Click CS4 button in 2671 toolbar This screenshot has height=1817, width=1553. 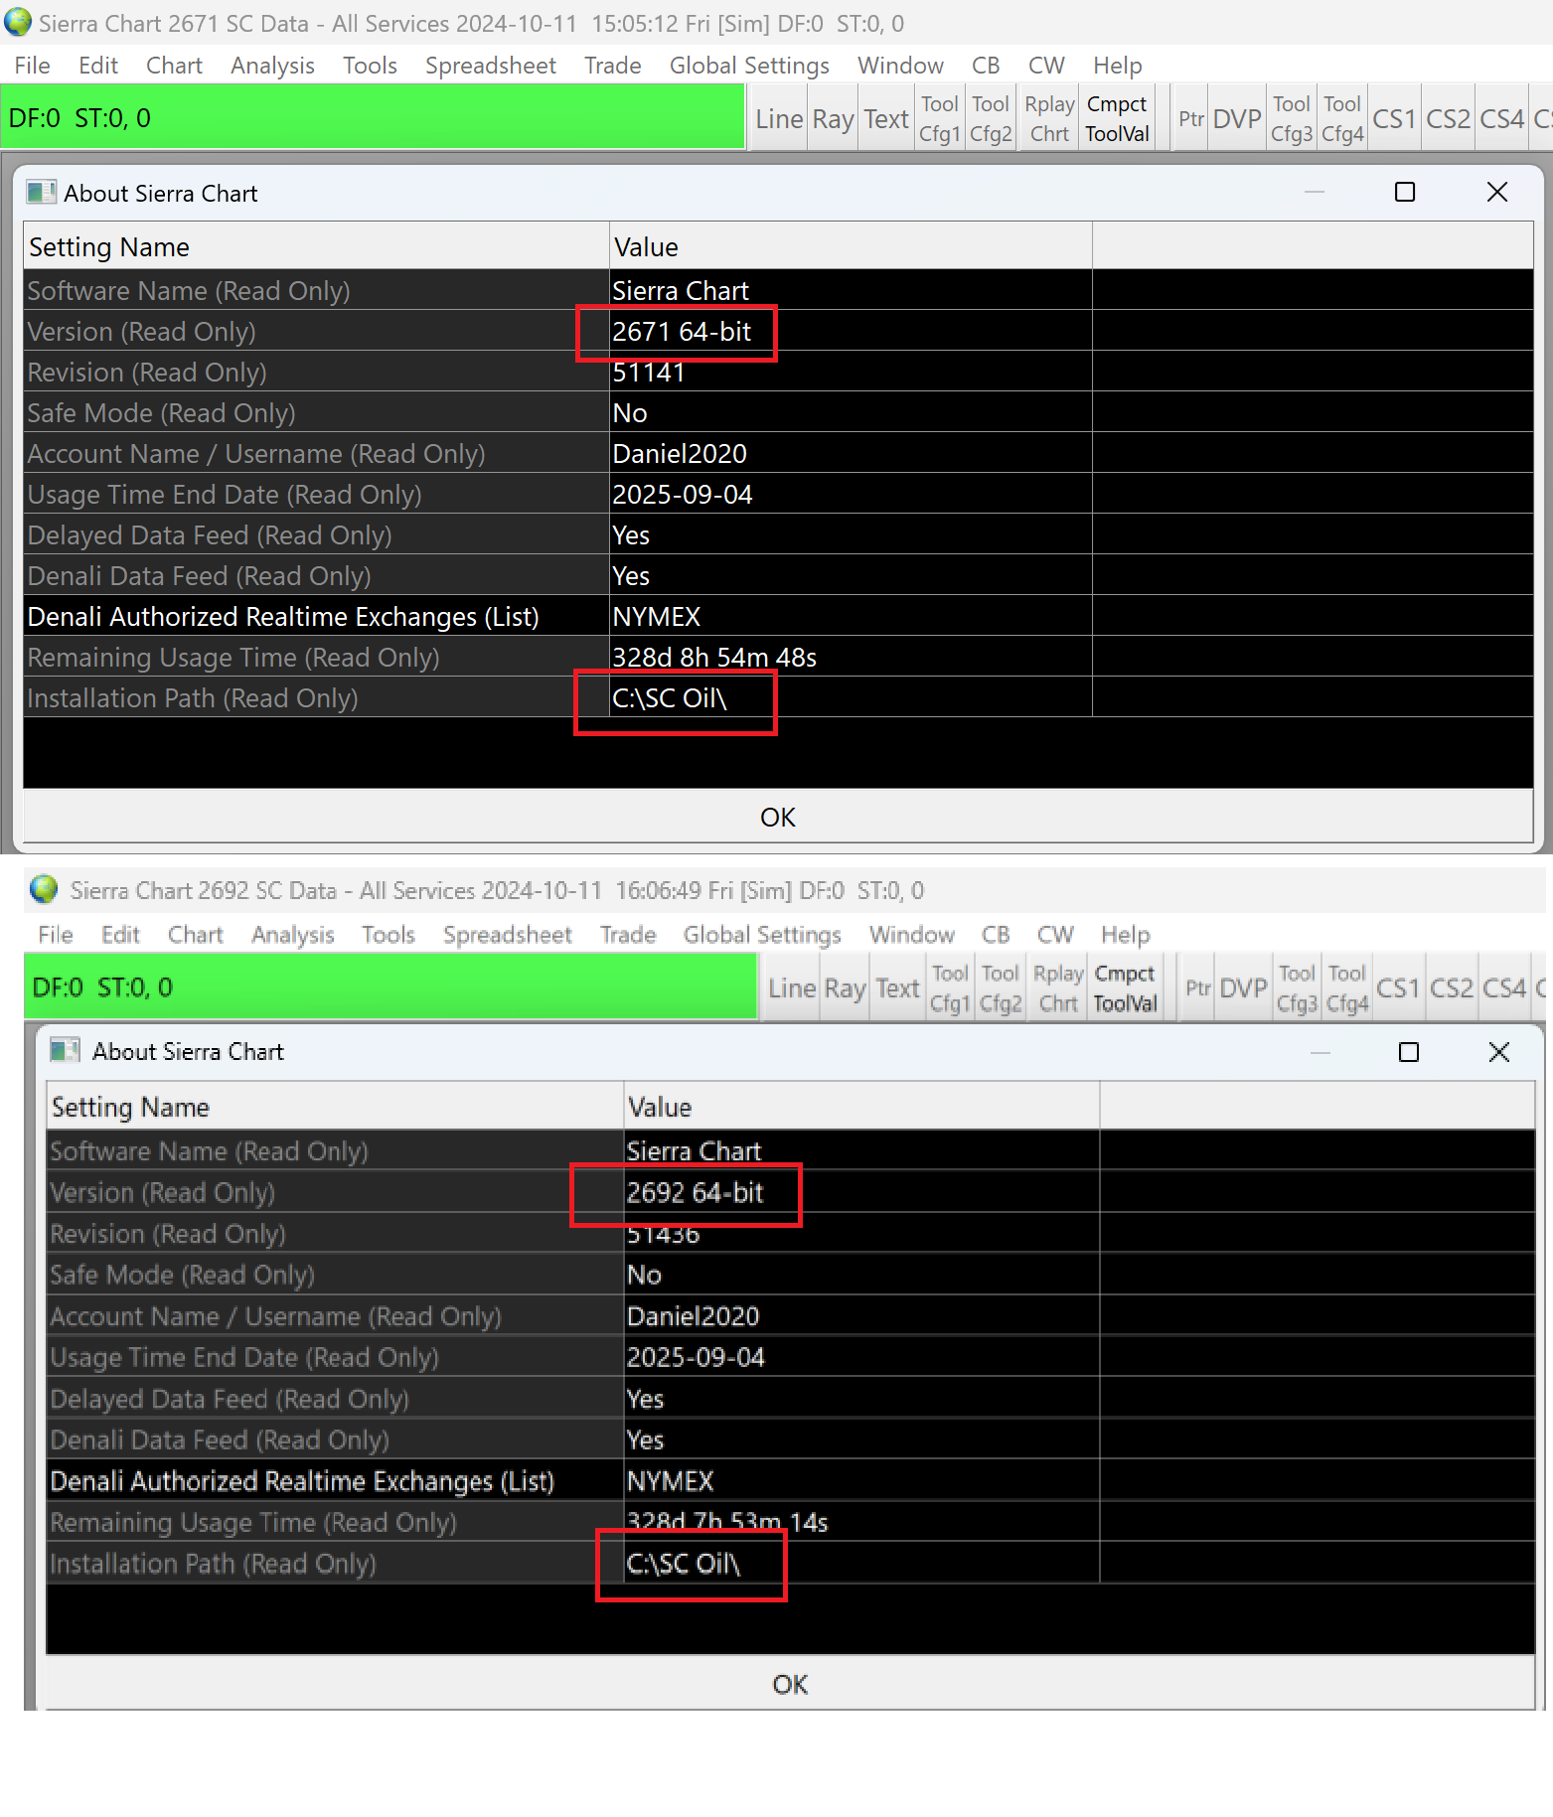pyautogui.click(x=1501, y=119)
